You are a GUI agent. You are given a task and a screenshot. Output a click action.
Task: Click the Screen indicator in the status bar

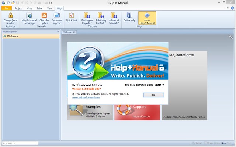pyautogui.click(x=197, y=143)
